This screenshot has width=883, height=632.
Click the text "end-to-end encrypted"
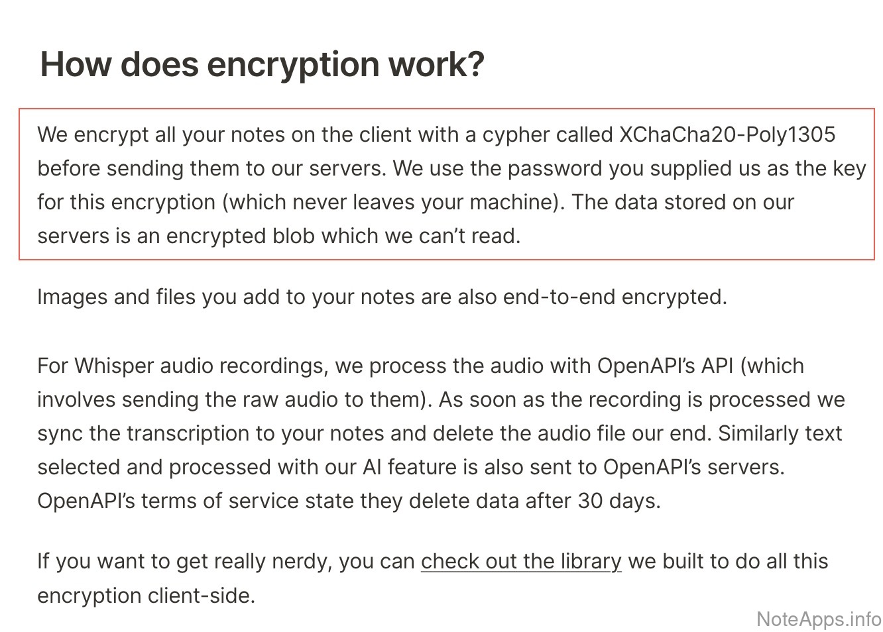pyautogui.click(x=613, y=296)
